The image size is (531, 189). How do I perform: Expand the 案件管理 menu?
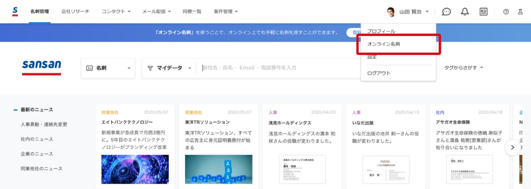click(226, 12)
